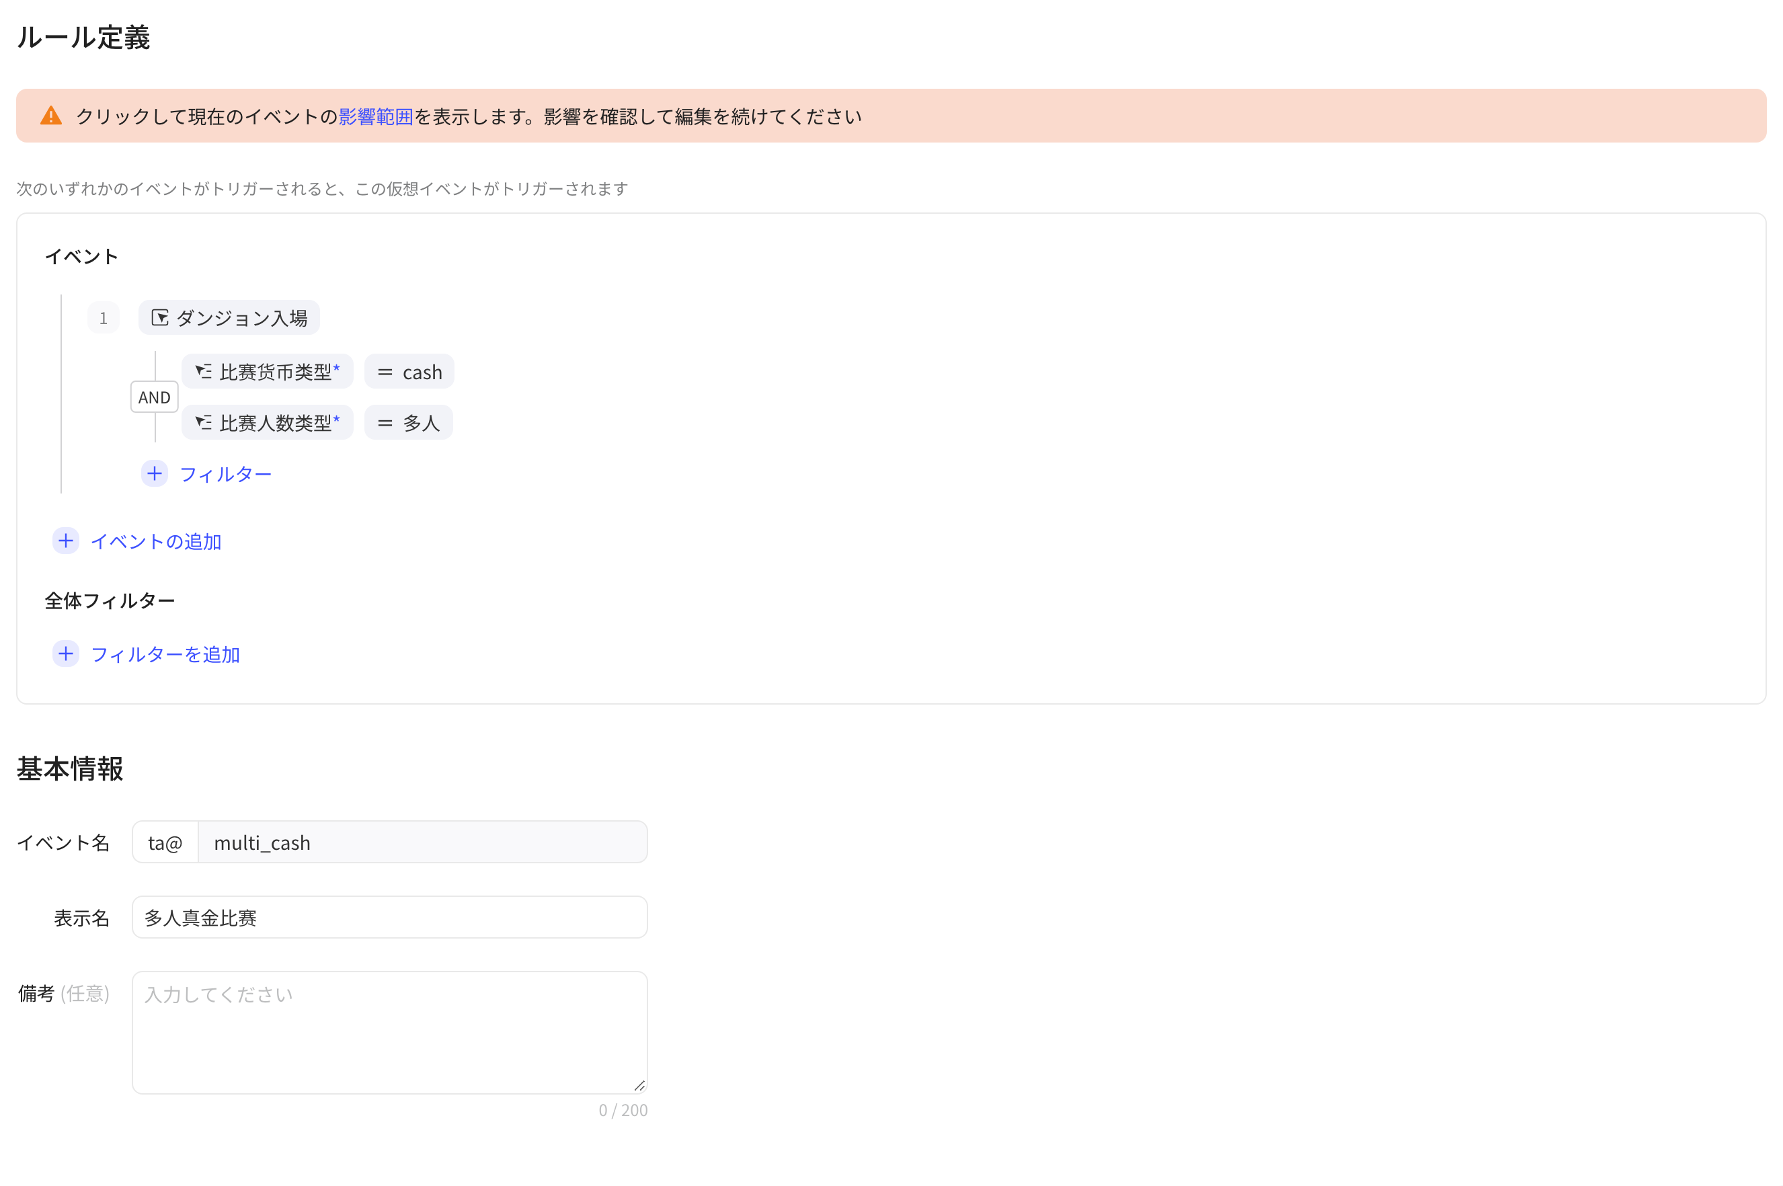Click the ta@ prefix of event name

165,842
